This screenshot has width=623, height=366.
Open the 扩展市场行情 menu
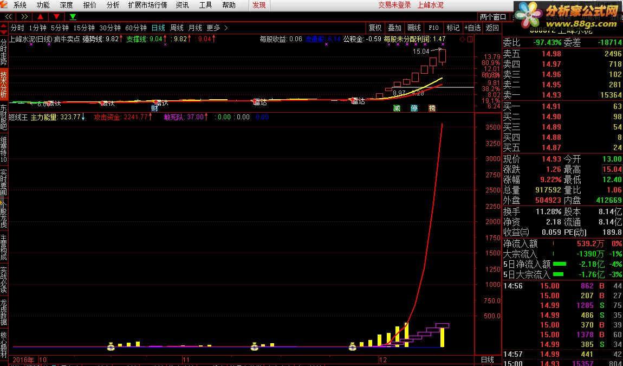coord(147,5)
